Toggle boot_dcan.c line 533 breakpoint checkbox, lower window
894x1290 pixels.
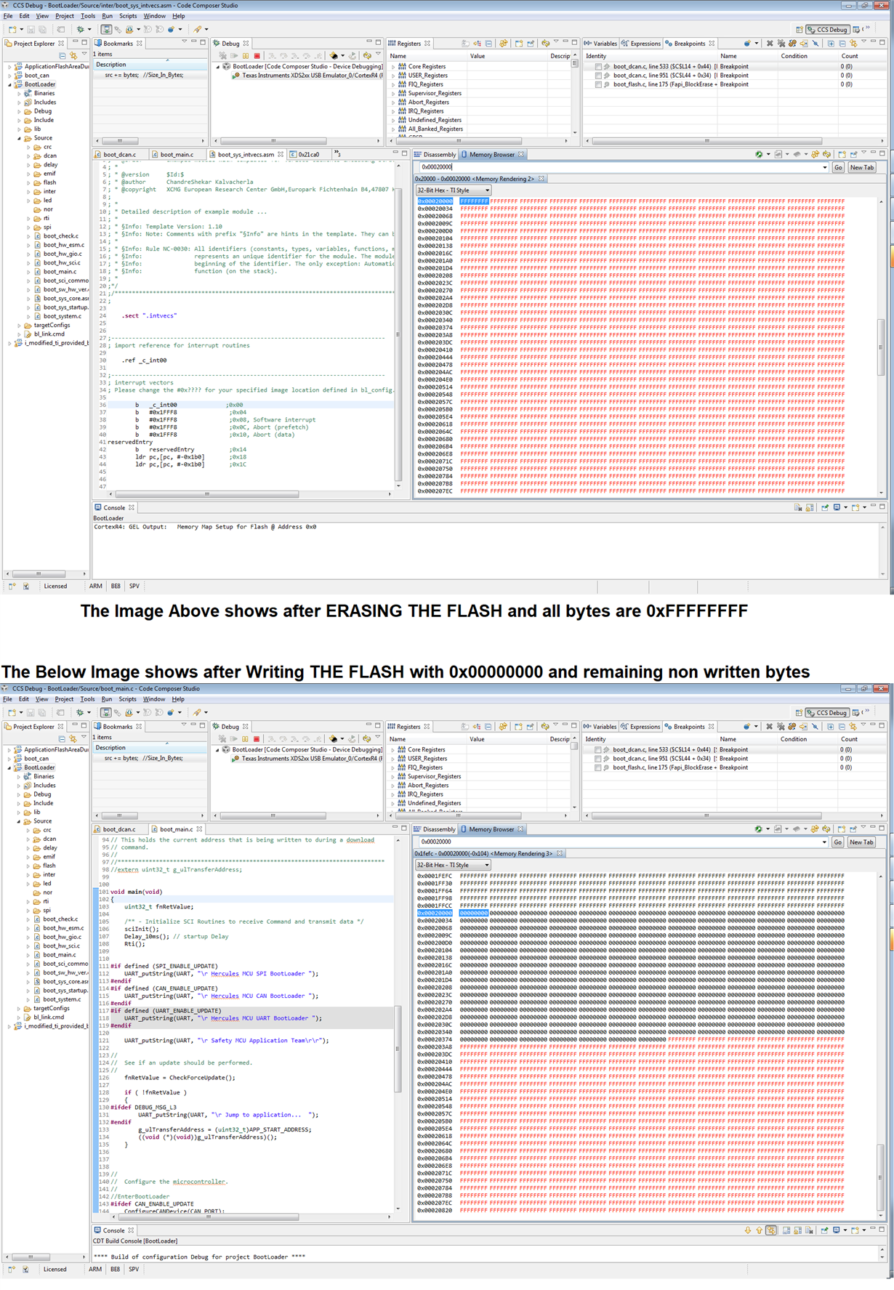(598, 750)
